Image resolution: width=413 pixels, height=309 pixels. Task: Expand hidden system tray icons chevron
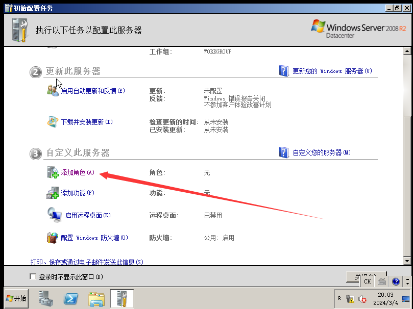(x=339, y=298)
